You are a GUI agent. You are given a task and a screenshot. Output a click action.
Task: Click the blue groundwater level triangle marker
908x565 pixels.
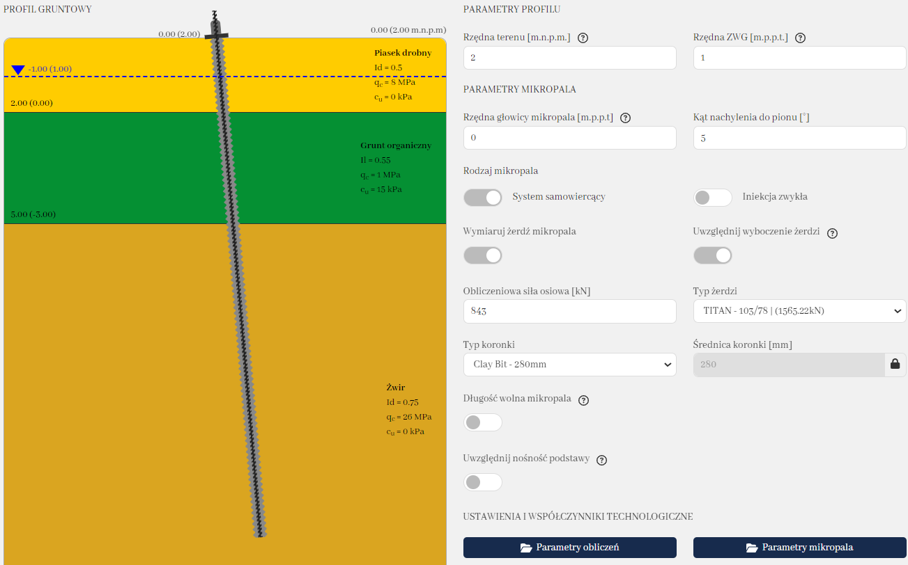[18, 70]
